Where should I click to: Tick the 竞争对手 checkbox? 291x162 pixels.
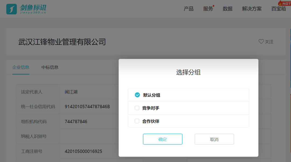click(x=137, y=108)
